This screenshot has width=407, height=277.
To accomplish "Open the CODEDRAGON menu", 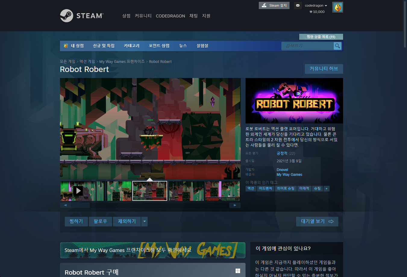I will pyautogui.click(x=170, y=16).
